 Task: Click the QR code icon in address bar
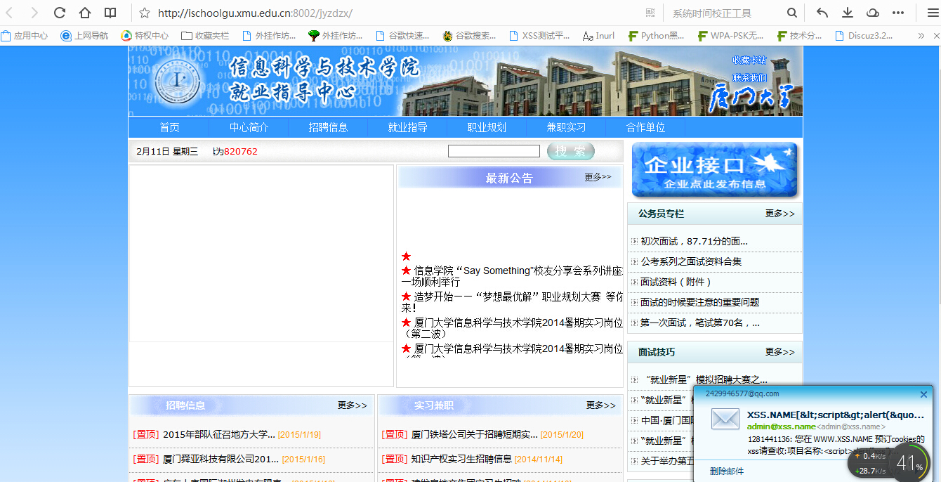tap(650, 13)
